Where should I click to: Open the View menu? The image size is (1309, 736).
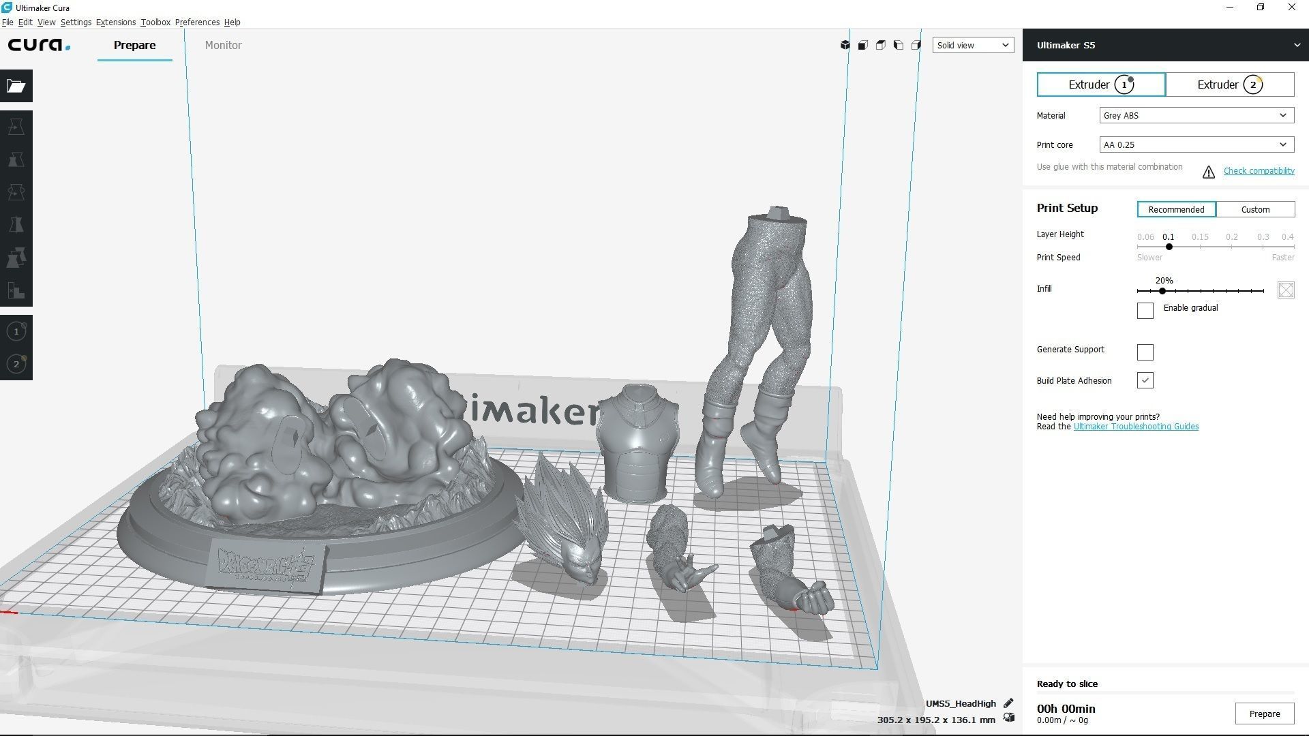point(46,22)
